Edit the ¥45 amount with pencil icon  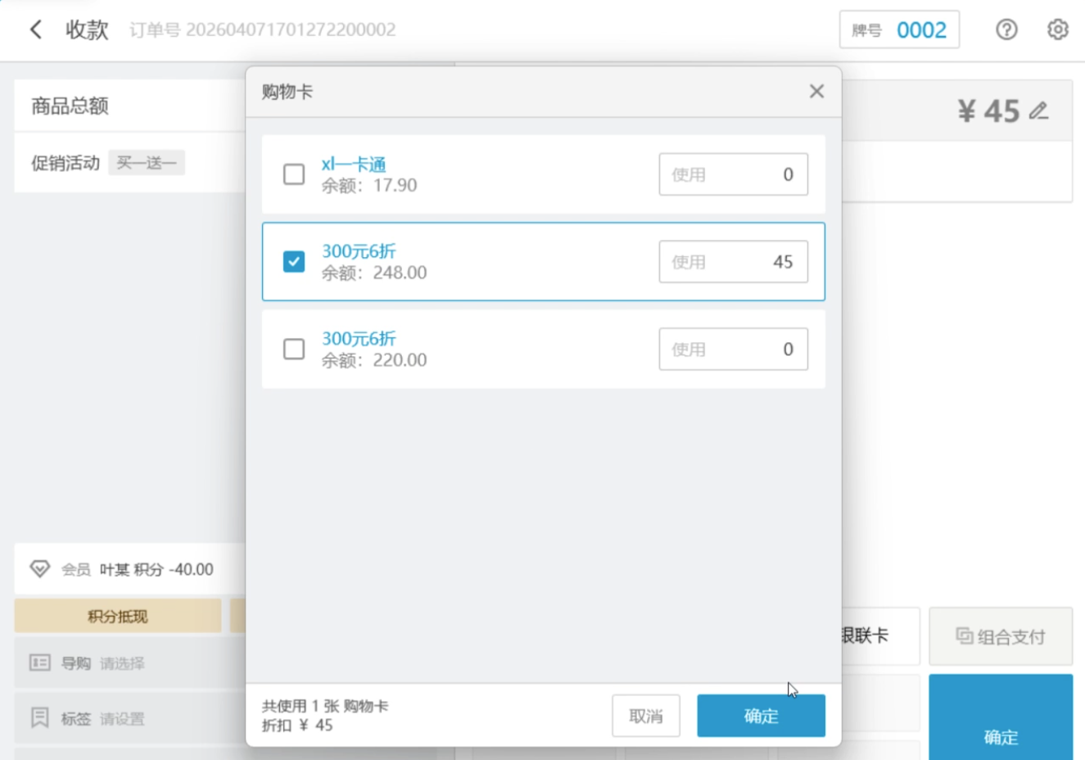tap(1039, 111)
